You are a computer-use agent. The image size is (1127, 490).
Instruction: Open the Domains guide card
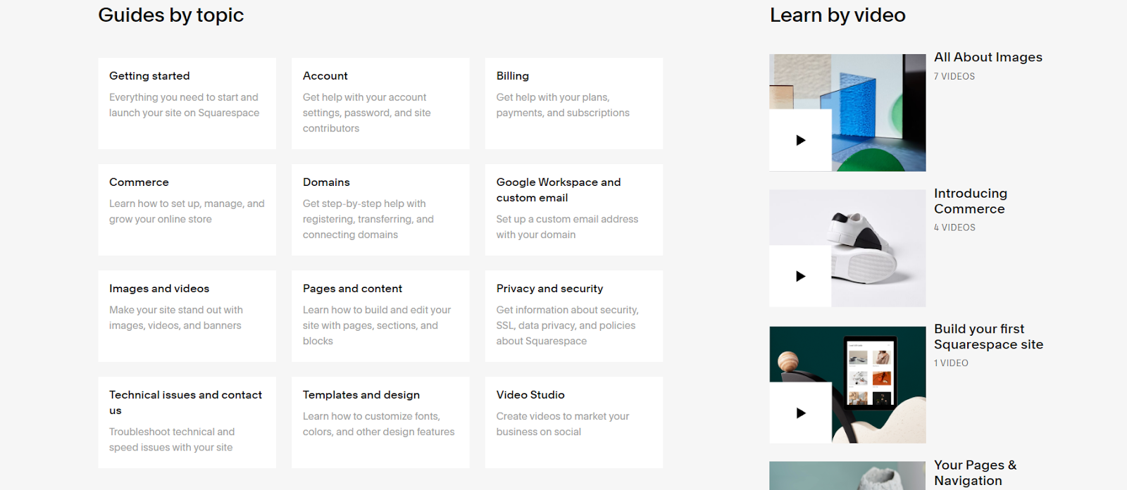click(380, 210)
